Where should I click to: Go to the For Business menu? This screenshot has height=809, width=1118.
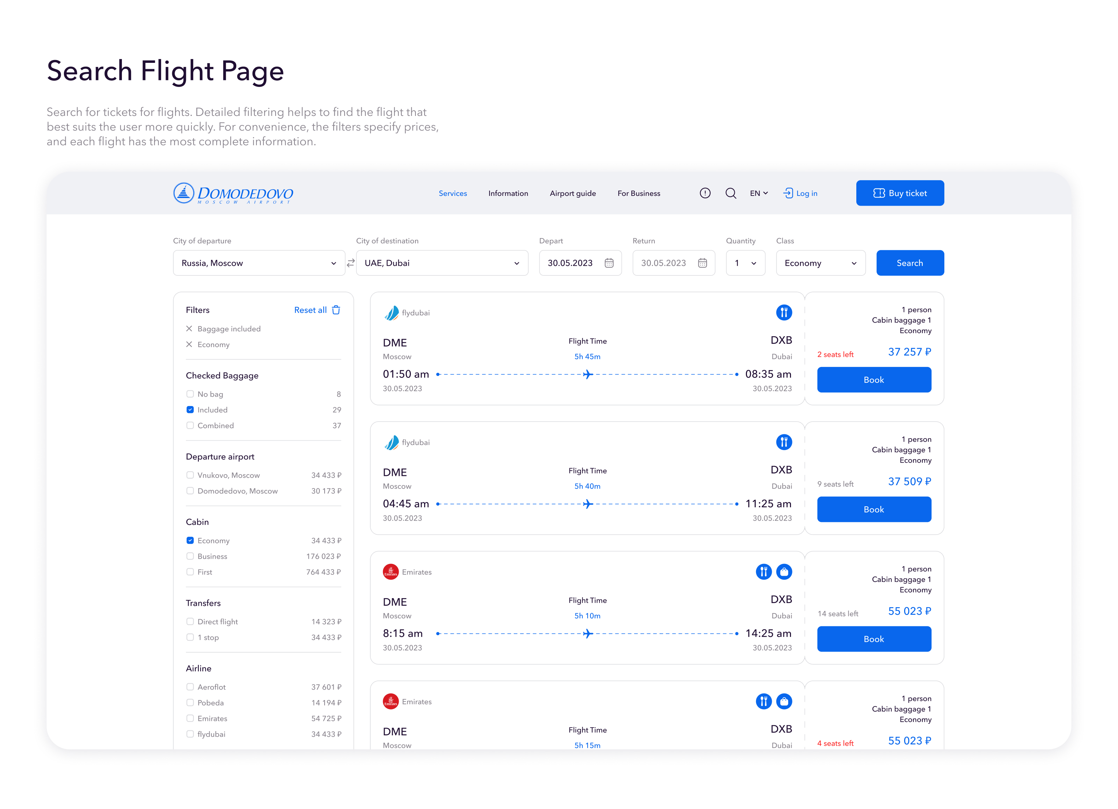[638, 193]
